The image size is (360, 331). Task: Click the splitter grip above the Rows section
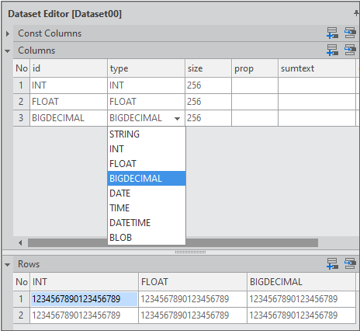(190, 252)
